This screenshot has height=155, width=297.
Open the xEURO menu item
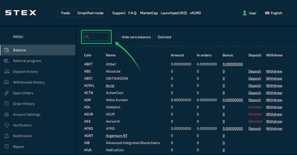(196, 13)
